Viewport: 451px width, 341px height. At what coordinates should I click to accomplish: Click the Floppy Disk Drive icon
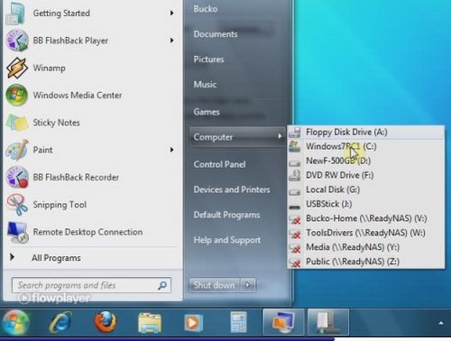tap(295, 132)
